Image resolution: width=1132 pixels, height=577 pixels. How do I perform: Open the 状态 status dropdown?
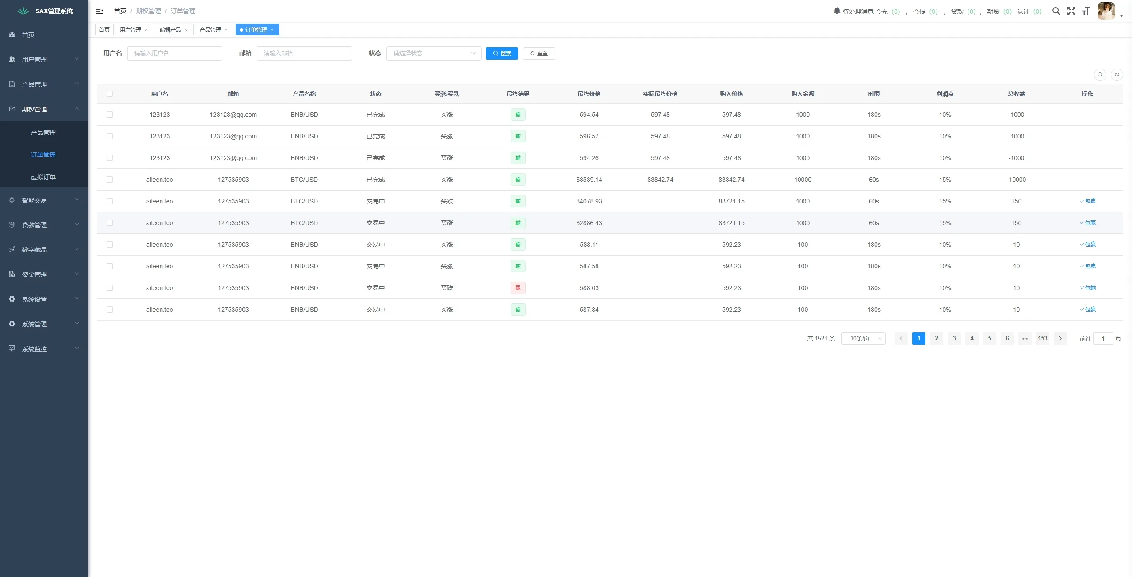(x=433, y=53)
